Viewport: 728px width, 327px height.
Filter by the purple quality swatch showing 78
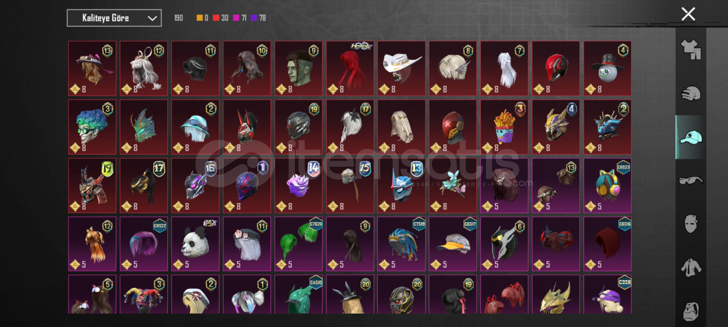click(254, 18)
